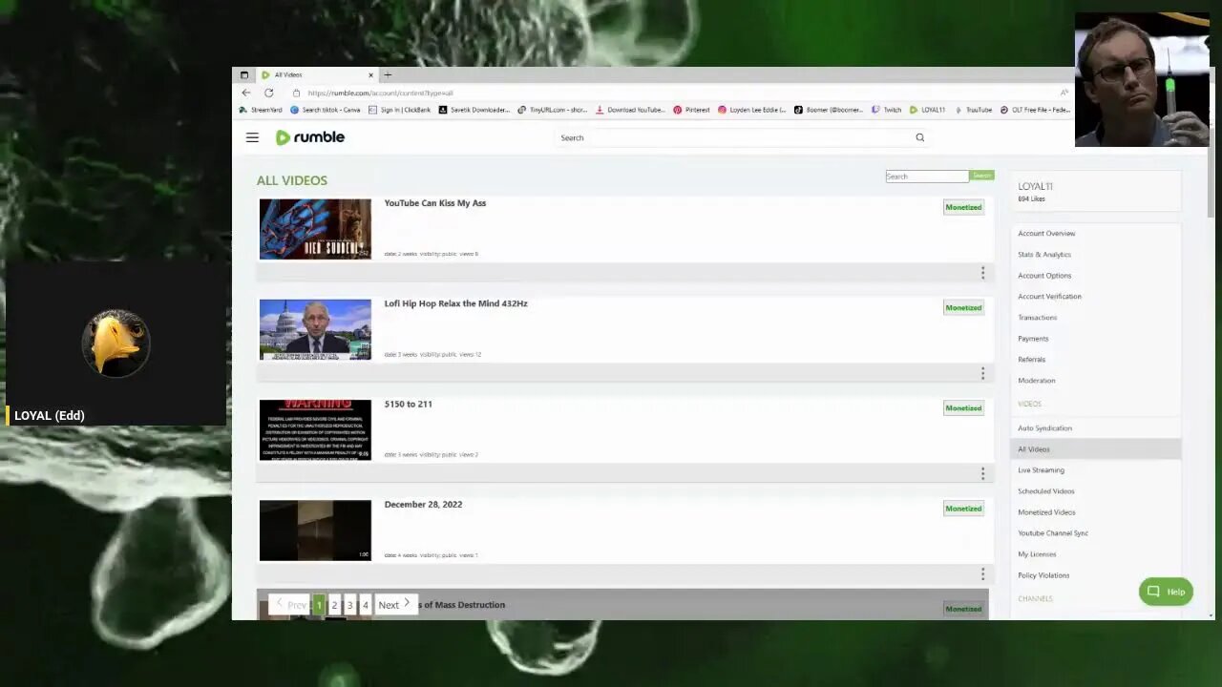1222x687 pixels.
Task: Open Sign in ClickBank bookmark
Action: (x=400, y=110)
